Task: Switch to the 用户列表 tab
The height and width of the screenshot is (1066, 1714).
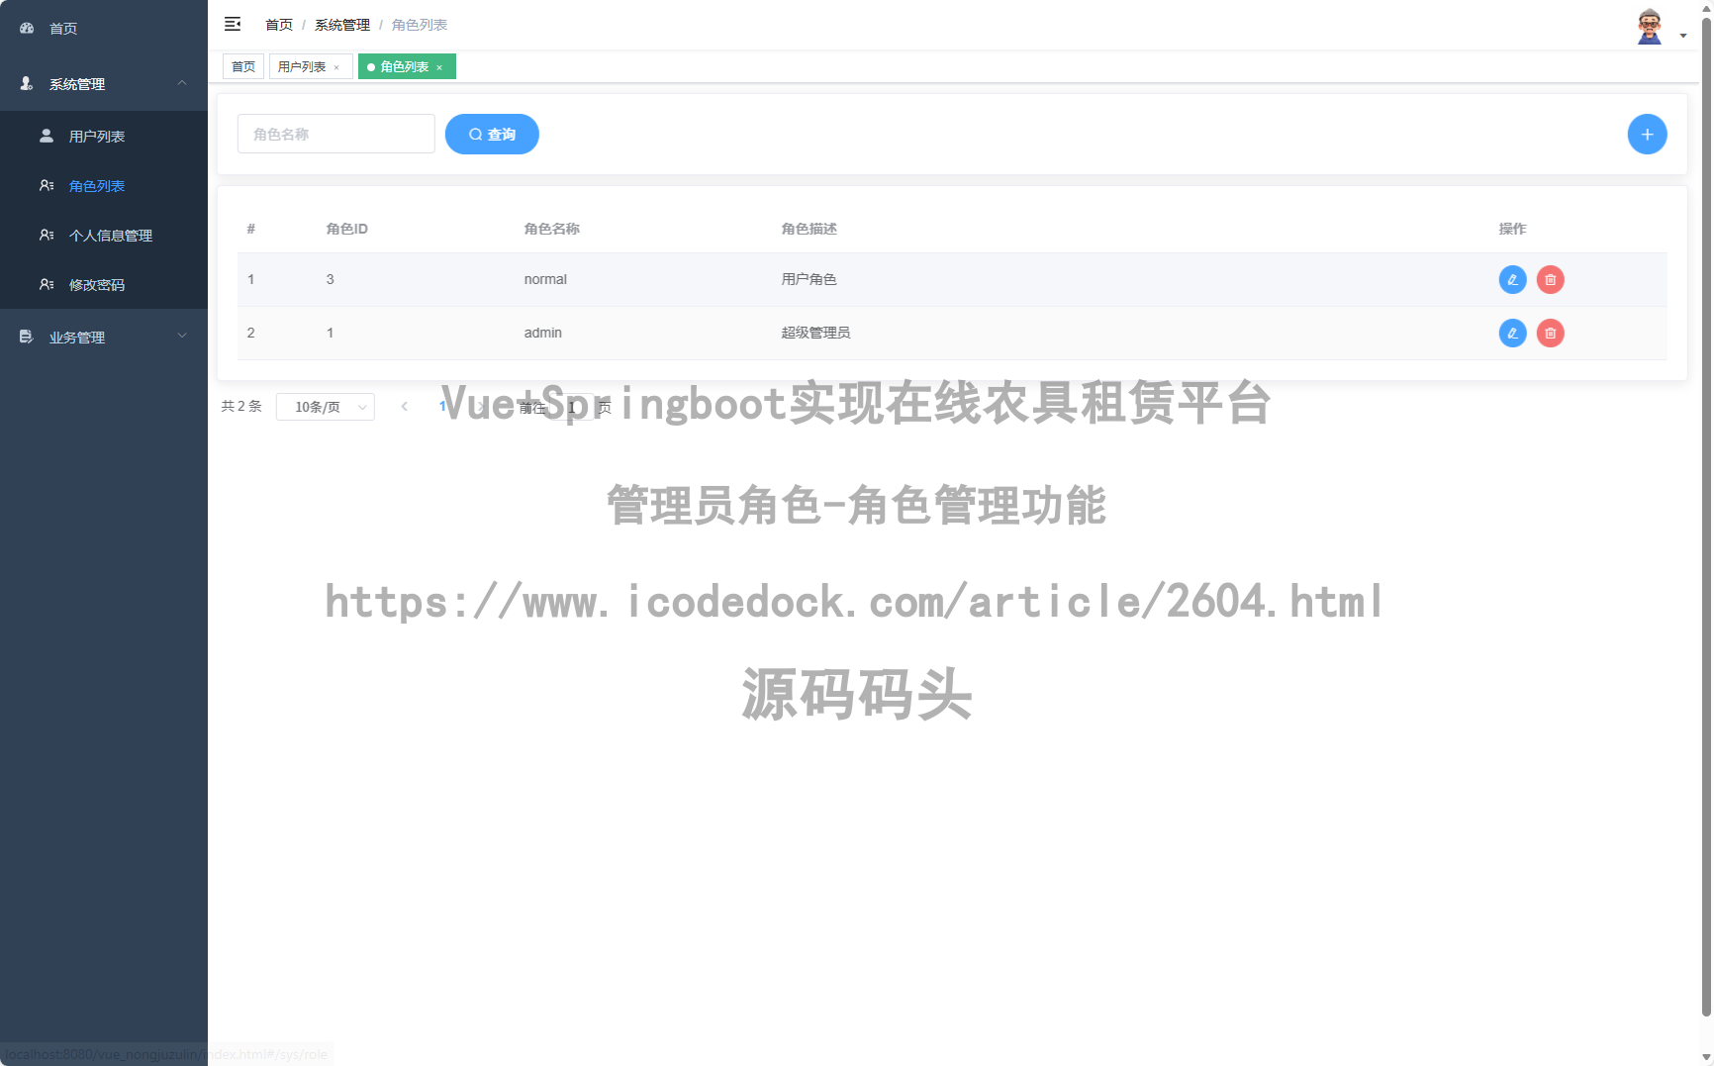Action: click(303, 66)
